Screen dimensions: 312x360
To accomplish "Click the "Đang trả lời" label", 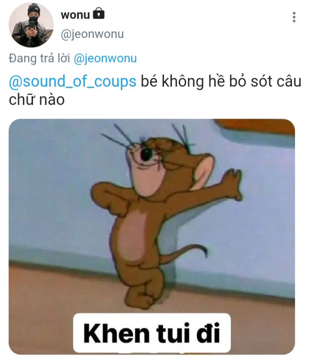I will pos(39,58).
